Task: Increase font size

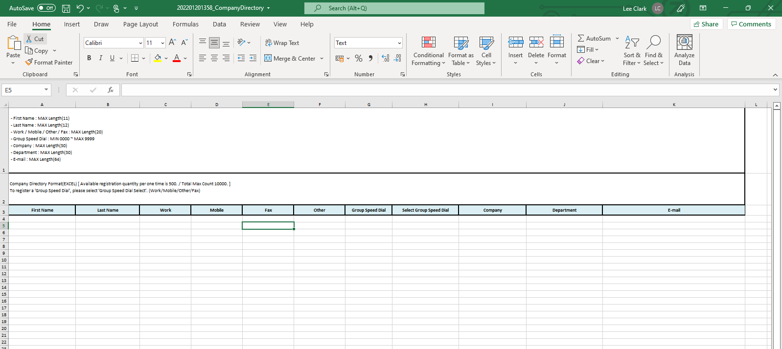Action: click(x=172, y=43)
